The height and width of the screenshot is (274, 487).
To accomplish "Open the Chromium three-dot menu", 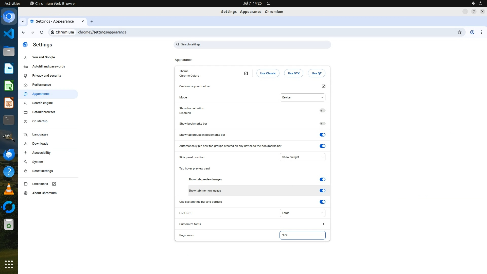I will coord(481,32).
